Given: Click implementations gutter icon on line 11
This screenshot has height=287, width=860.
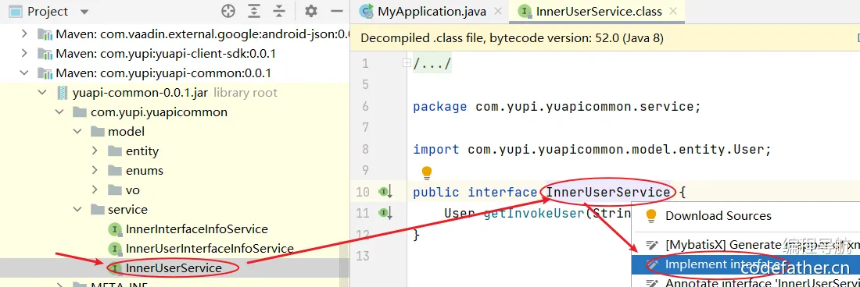Looking at the screenshot, I should pyautogui.click(x=385, y=213).
